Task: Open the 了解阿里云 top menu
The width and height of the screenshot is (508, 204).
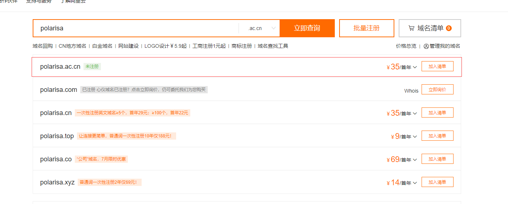Action: (73, 1)
